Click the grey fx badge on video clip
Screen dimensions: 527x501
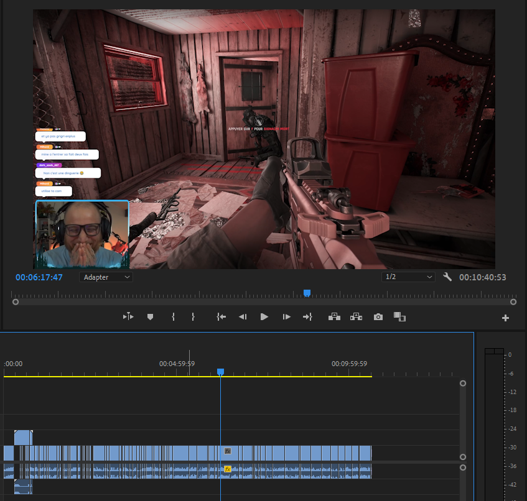point(228,451)
